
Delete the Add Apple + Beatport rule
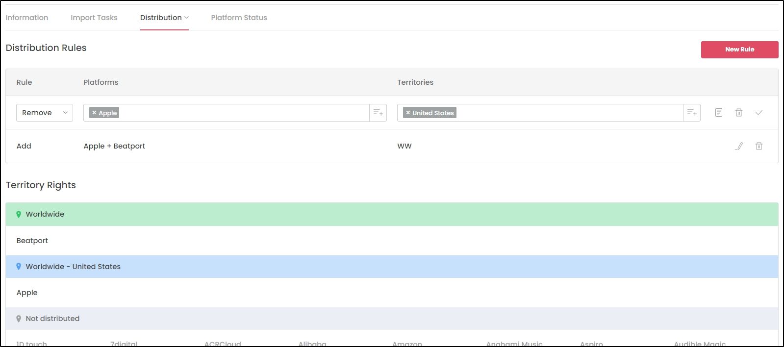coord(759,146)
